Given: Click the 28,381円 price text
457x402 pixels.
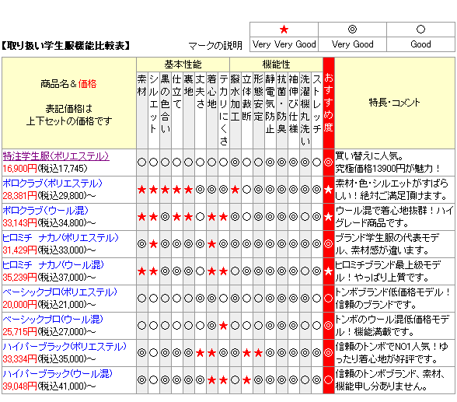Looking at the screenshot, I should point(20,196).
